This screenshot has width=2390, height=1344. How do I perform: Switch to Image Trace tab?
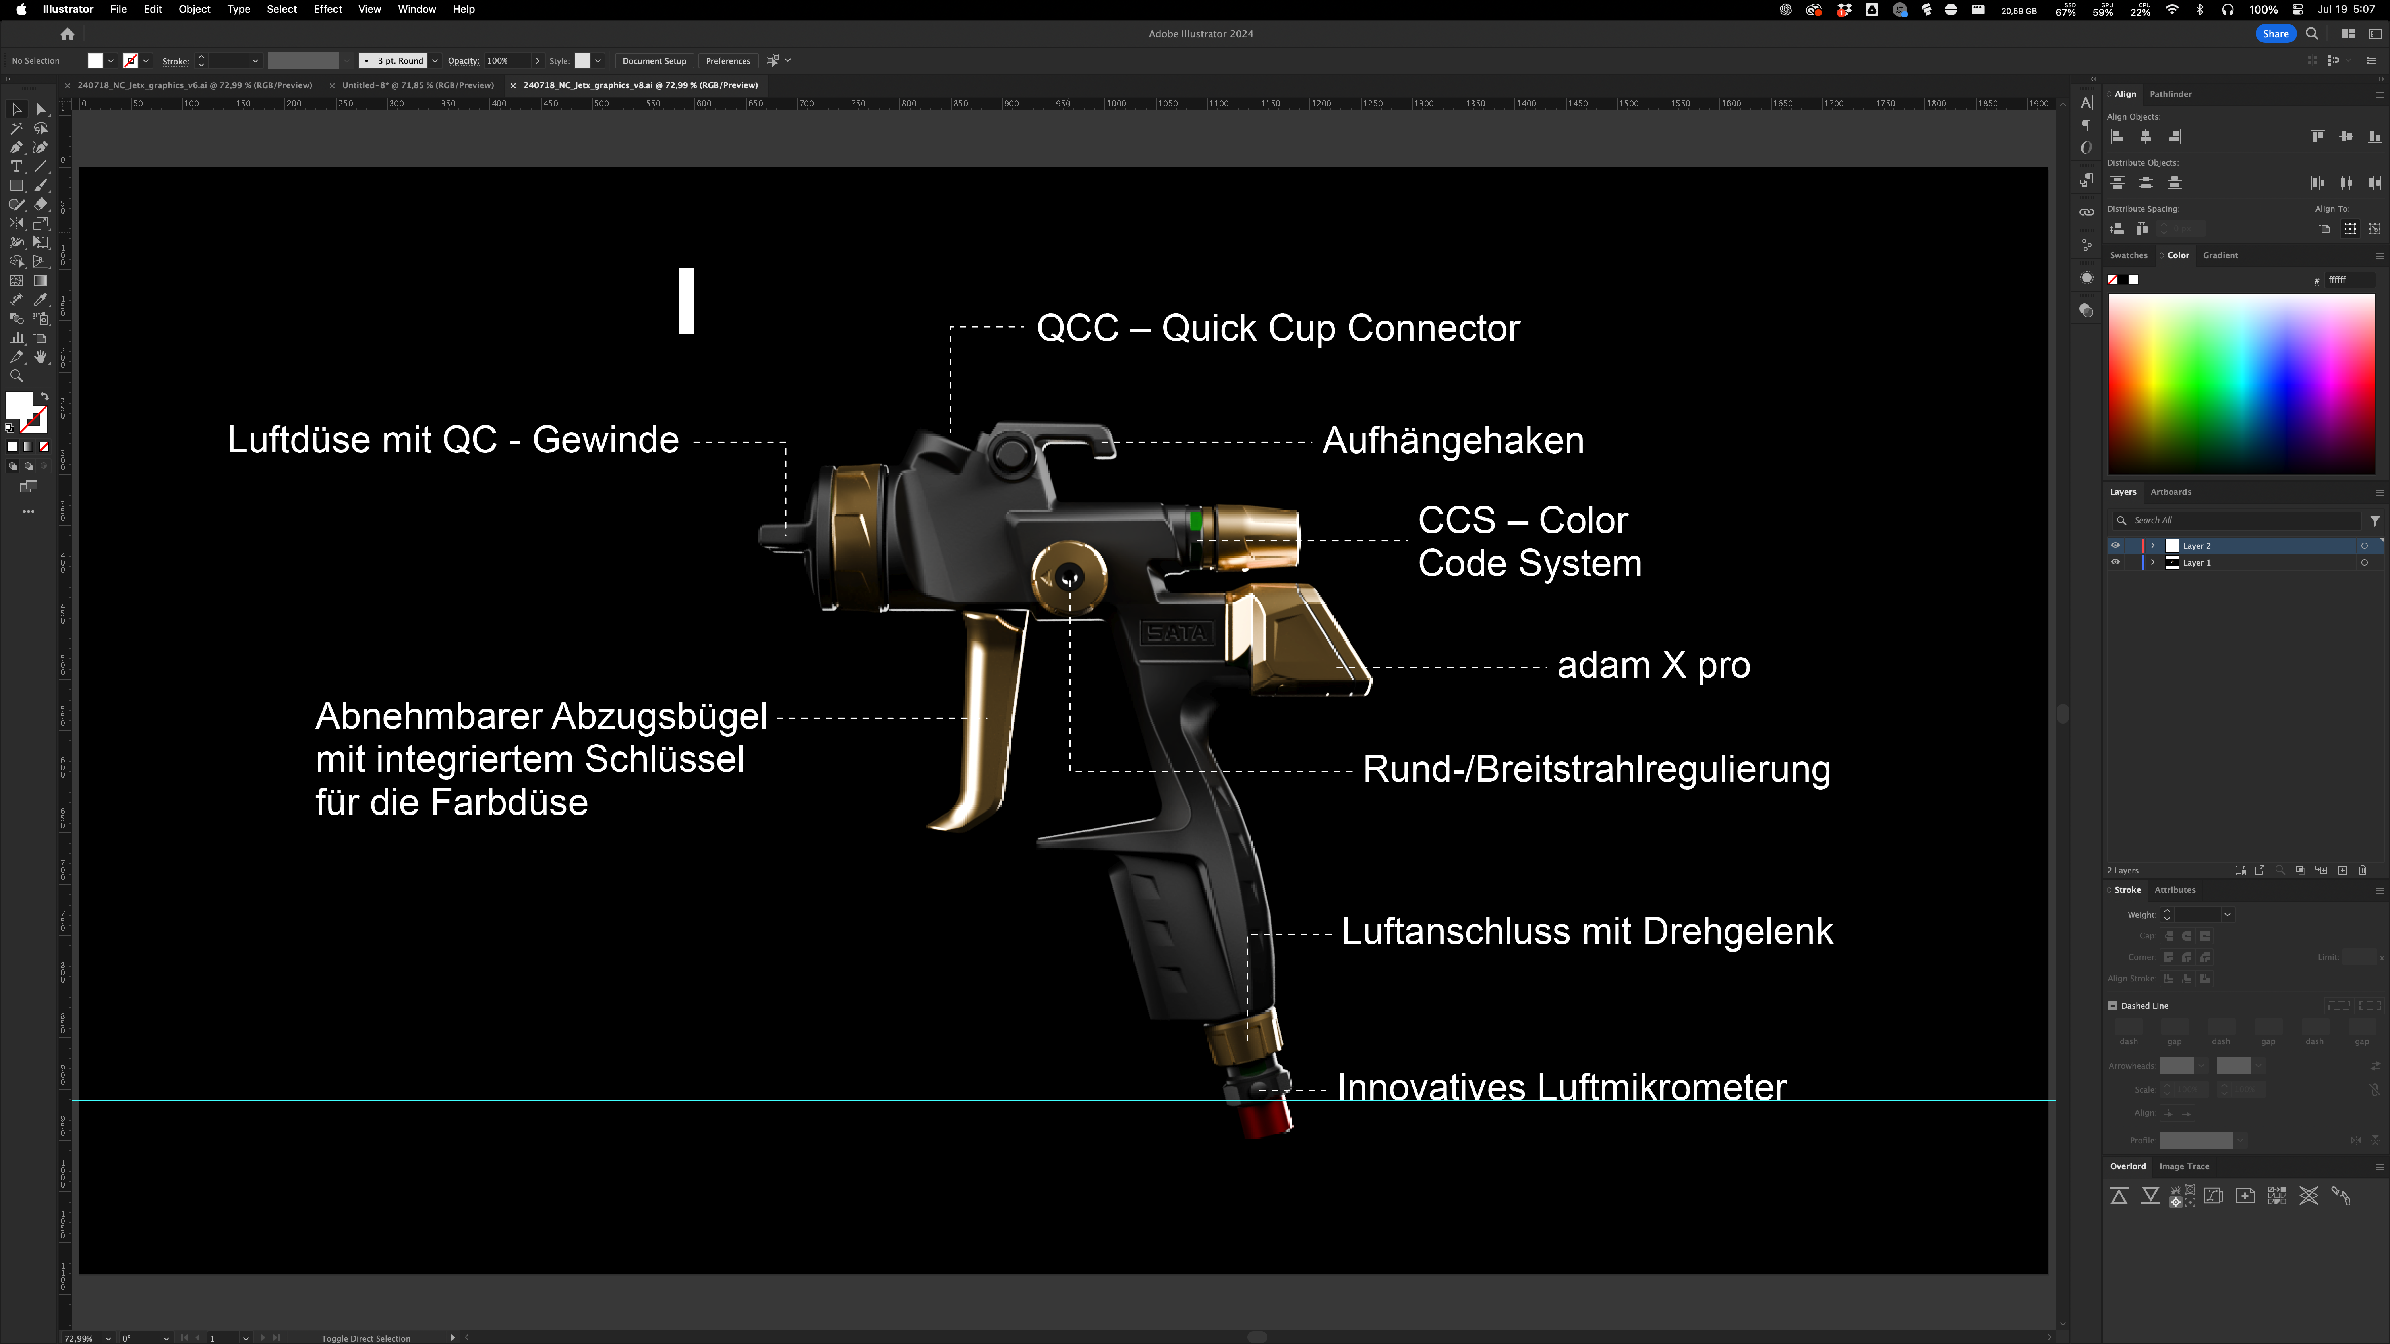pos(2184,1166)
